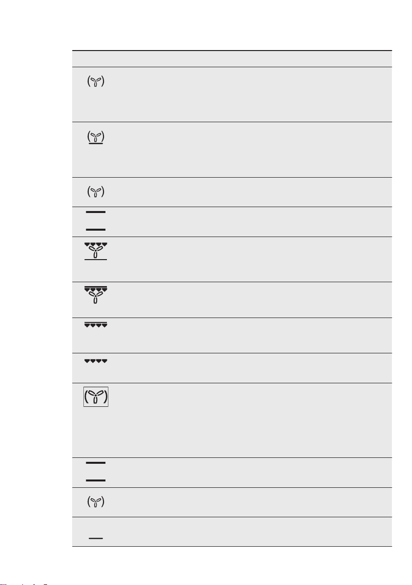Select the underlined fan pizza-setting icon

click(96, 137)
